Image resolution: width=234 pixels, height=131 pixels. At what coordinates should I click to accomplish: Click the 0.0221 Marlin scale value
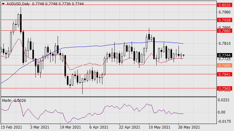point(224,100)
